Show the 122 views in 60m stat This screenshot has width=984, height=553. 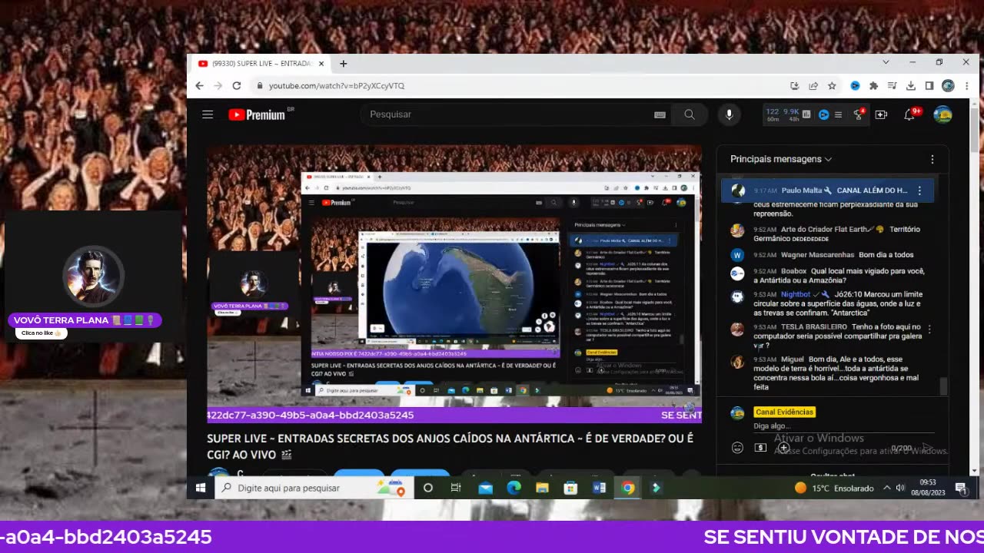click(x=773, y=114)
